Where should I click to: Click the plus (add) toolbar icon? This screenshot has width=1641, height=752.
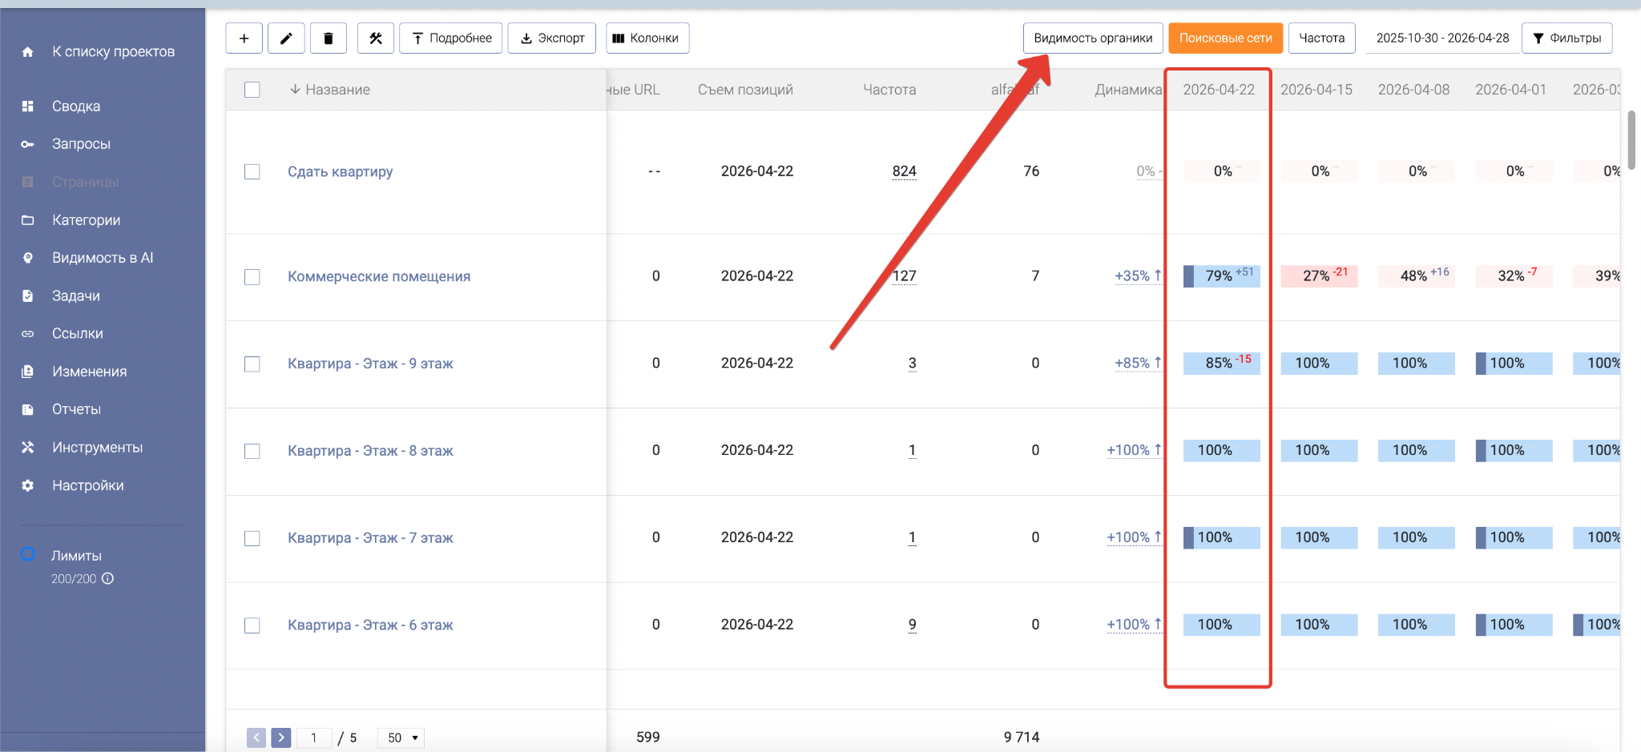pos(244,38)
